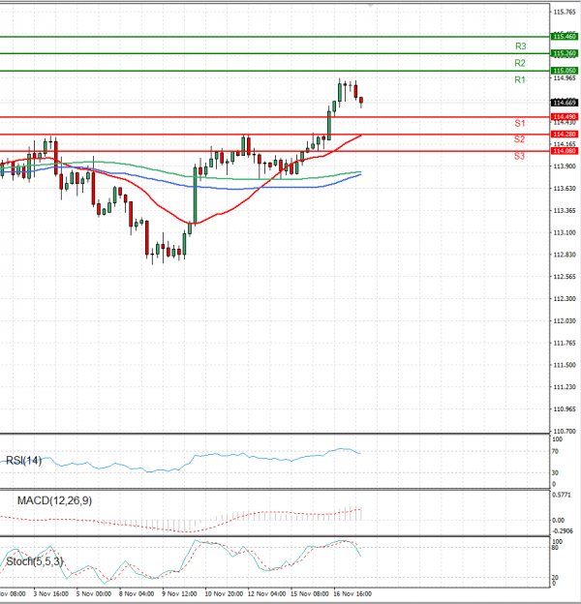
Task: Click the 12 Nov 04:00 time label
Action: [266, 593]
